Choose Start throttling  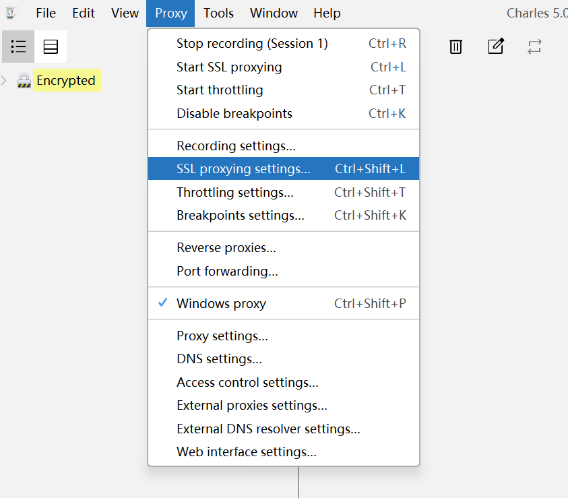(x=284, y=90)
